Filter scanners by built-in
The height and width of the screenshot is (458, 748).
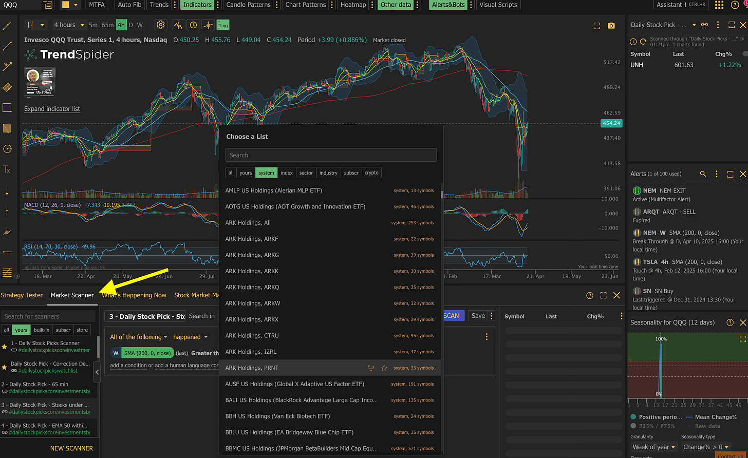pos(42,330)
